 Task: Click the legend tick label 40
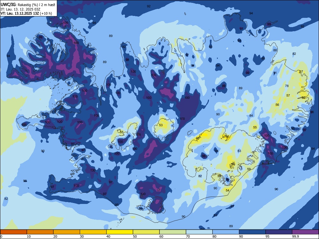tap(108, 236)
